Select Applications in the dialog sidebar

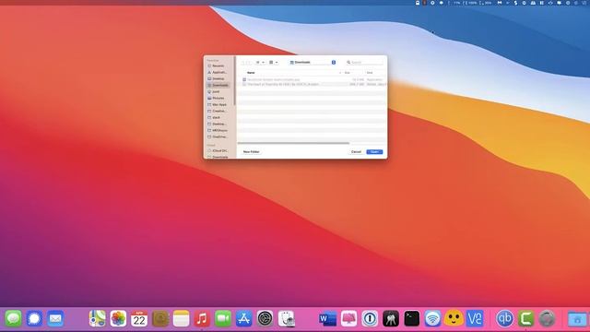(218, 72)
